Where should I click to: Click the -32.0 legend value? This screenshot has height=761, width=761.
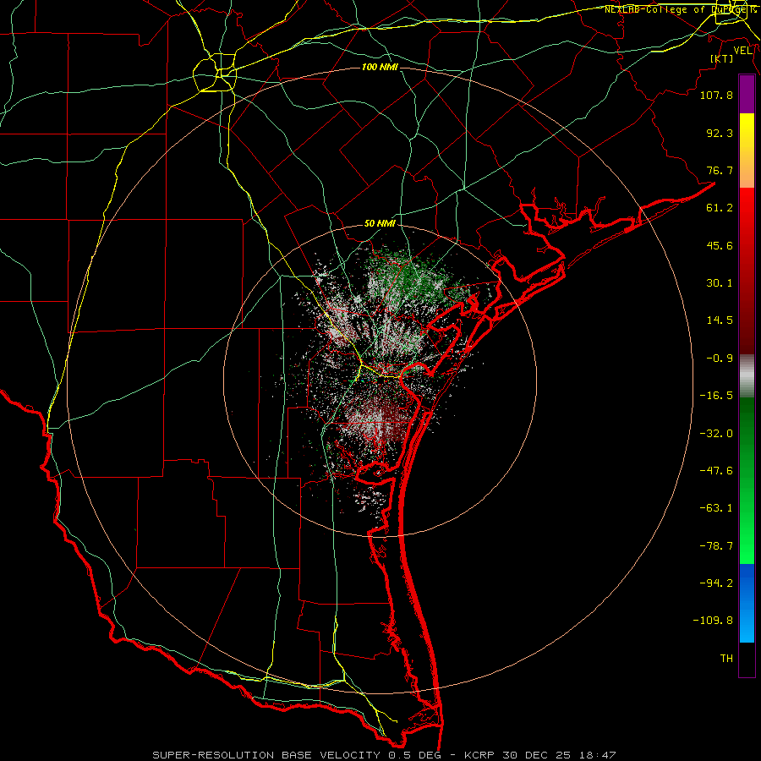click(x=716, y=434)
